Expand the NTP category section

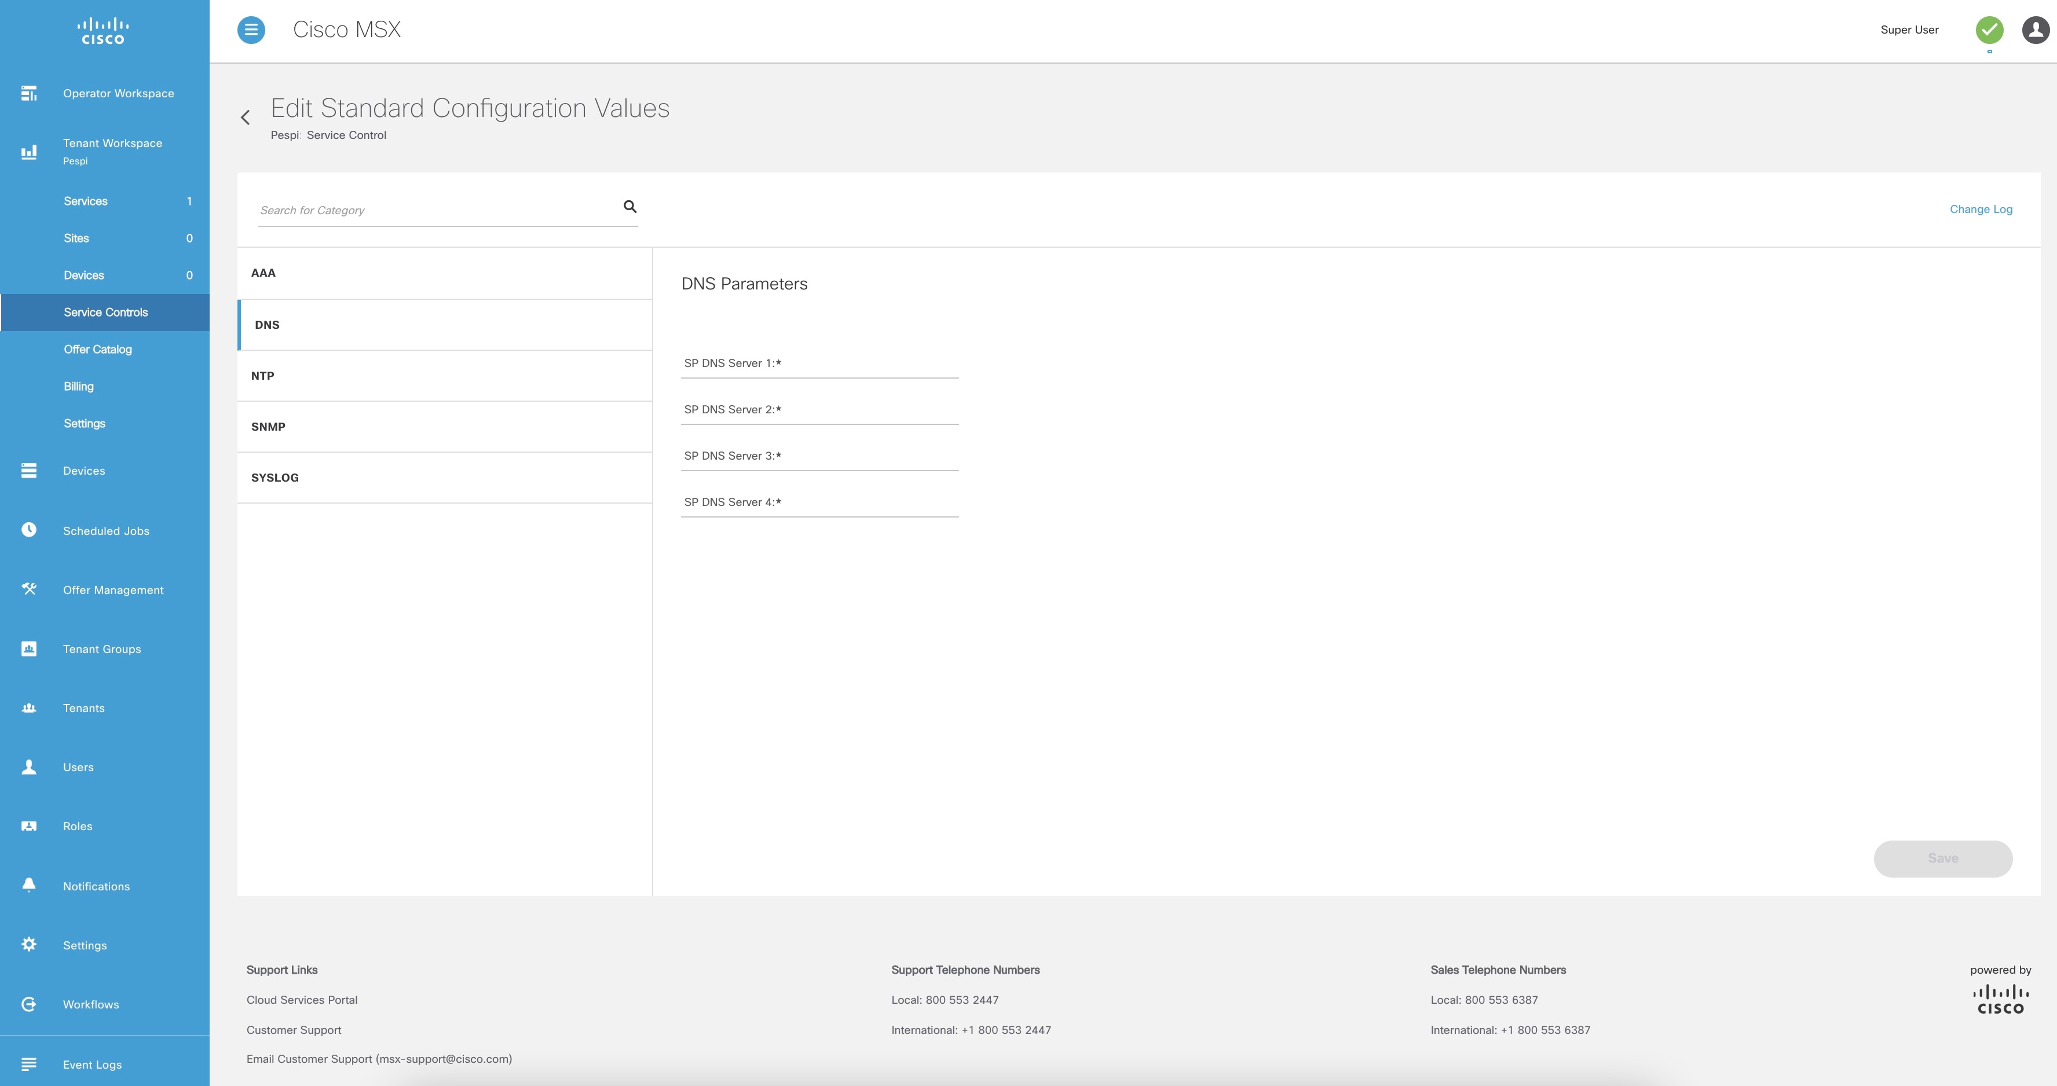tap(444, 375)
